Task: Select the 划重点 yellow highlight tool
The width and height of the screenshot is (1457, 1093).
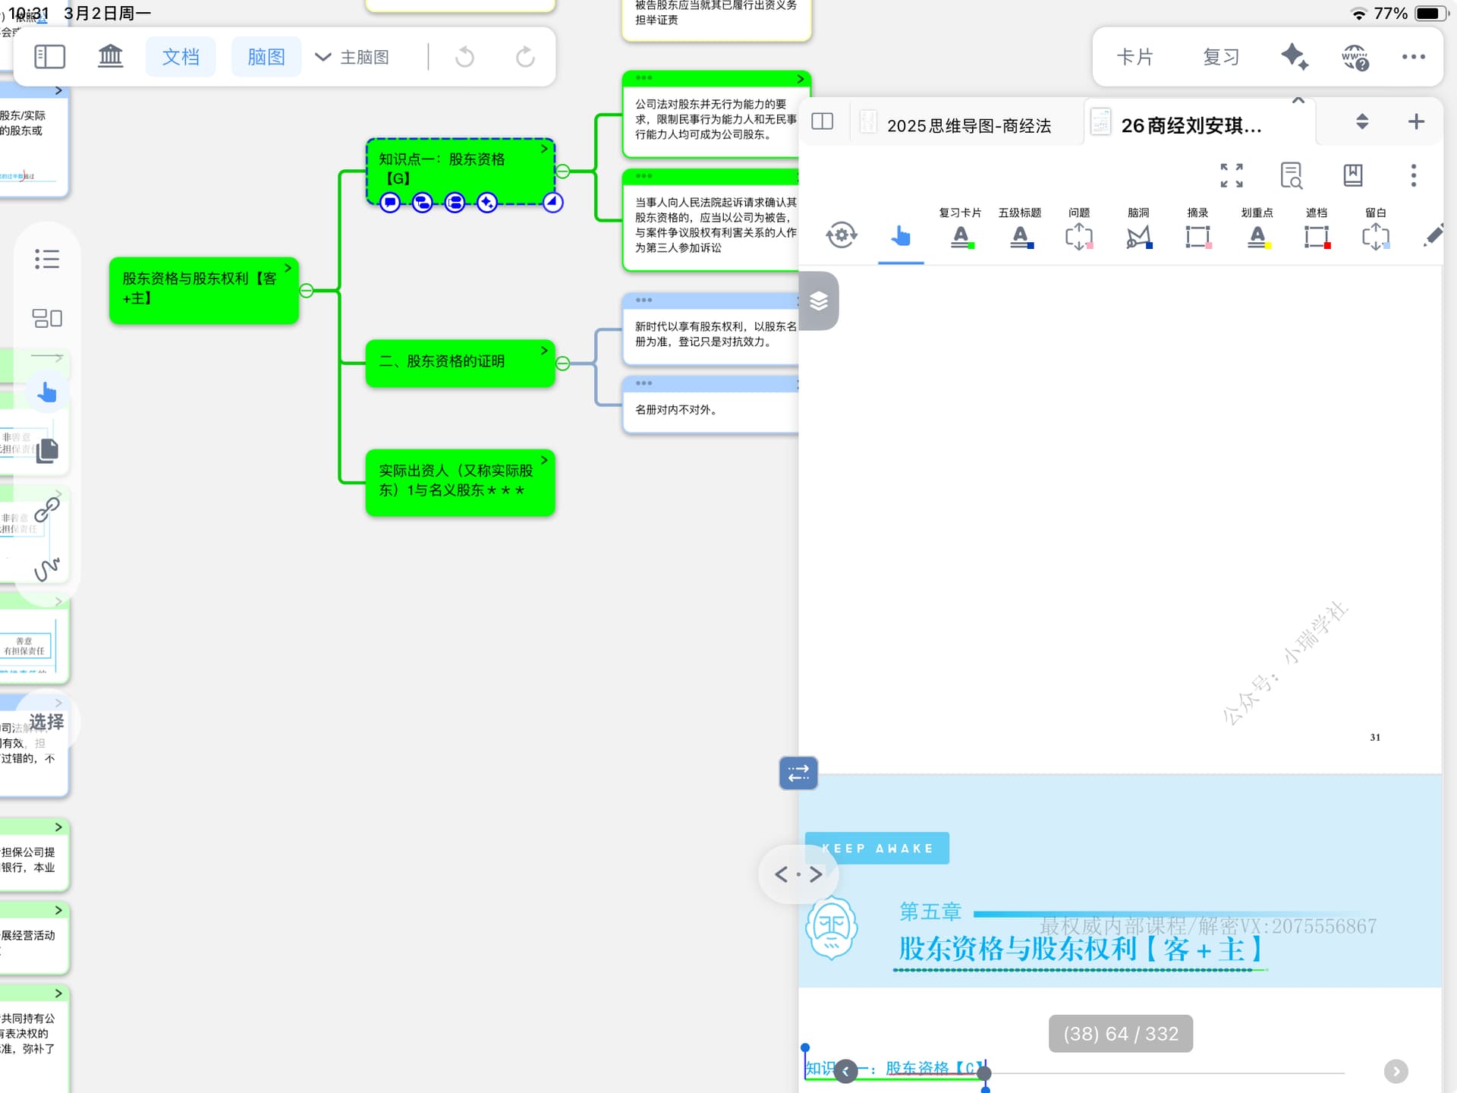Action: click(1257, 237)
